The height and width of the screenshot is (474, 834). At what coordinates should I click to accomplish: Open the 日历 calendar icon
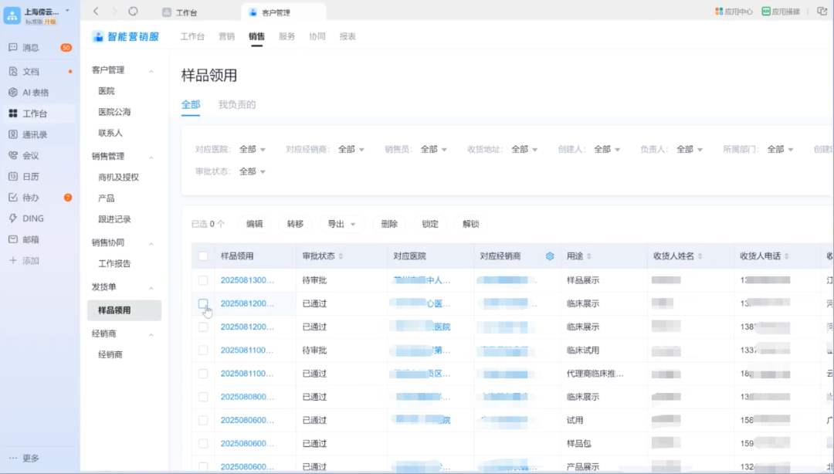tap(13, 176)
